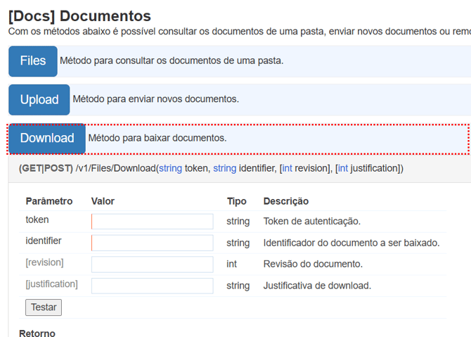
Task: Focus the identifier value input box
Action: pyautogui.click(x=153, y=243)
